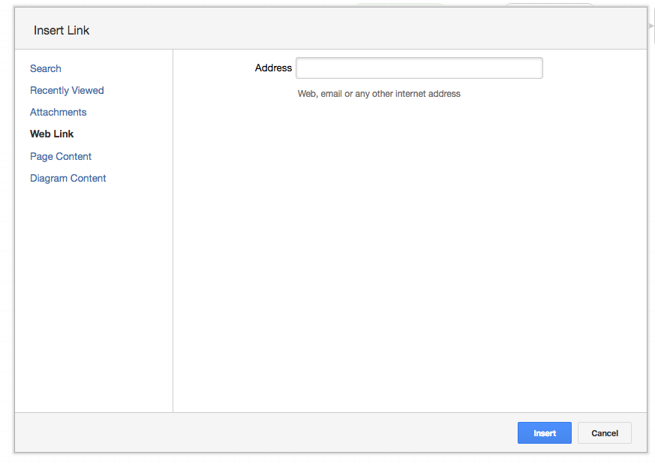655x464 pixels.
Task: Click the gray arrow beside the dialog header
Action: tap(650, 26)
